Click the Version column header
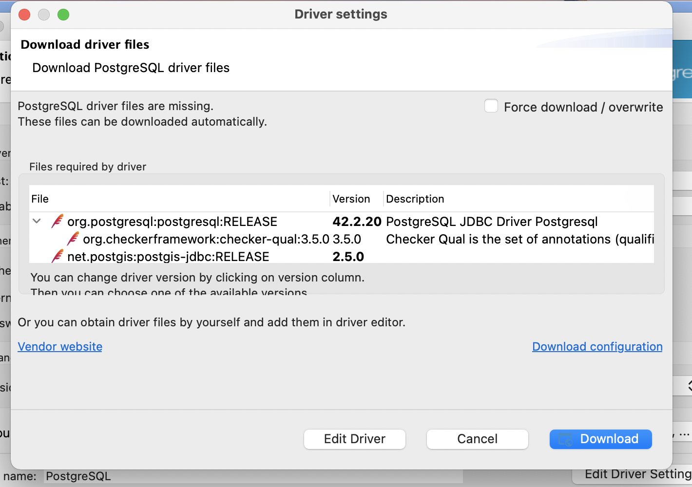 [x=357, y=199]
